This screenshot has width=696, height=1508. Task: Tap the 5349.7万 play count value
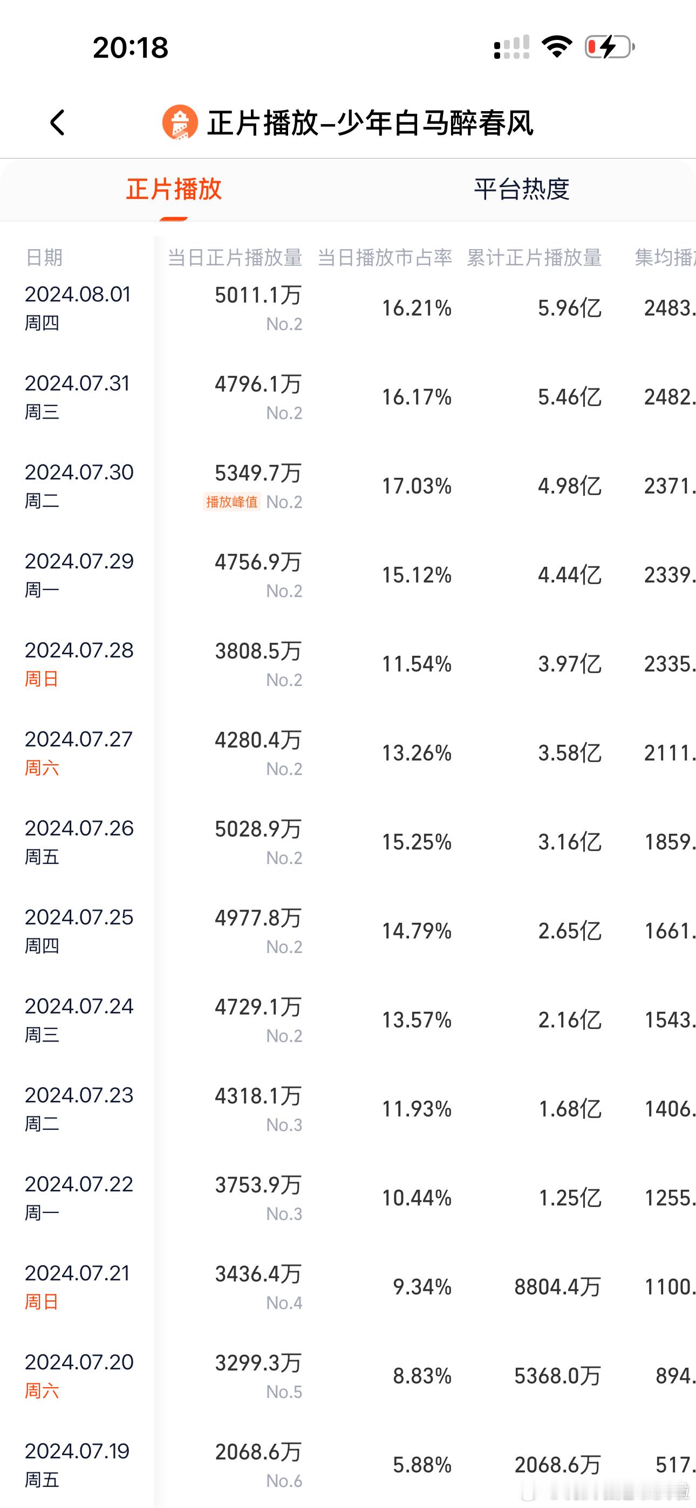pos(258,473)
